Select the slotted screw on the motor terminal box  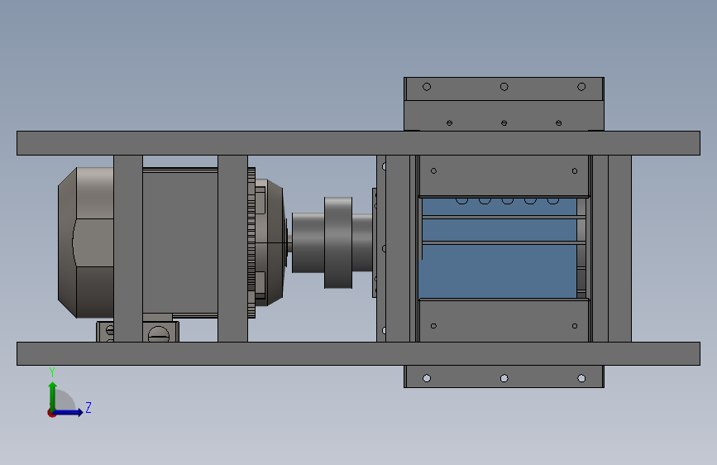pos(159,334)
